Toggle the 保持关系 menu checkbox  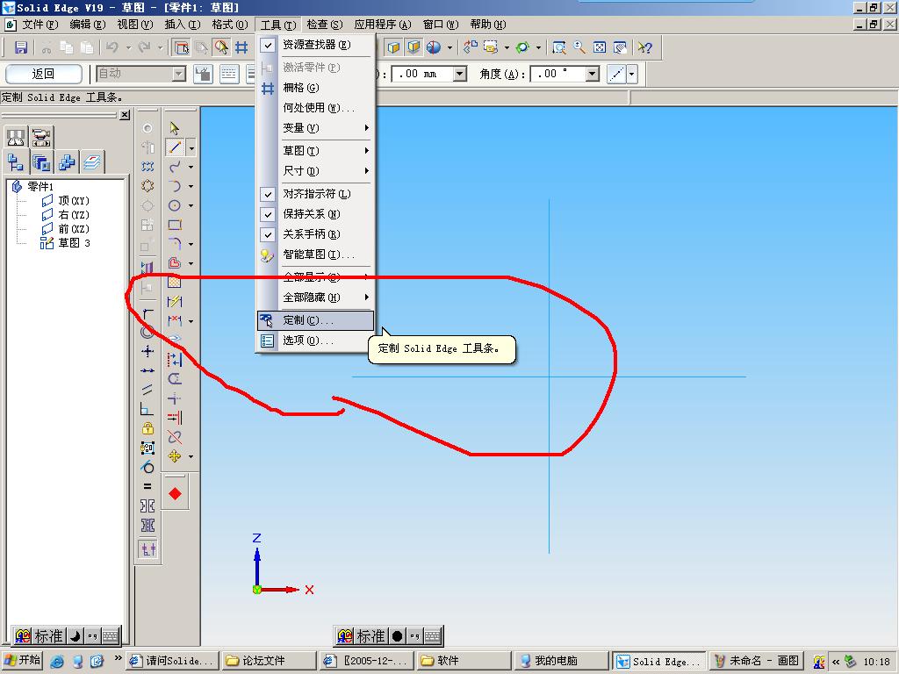click(268, 214)
